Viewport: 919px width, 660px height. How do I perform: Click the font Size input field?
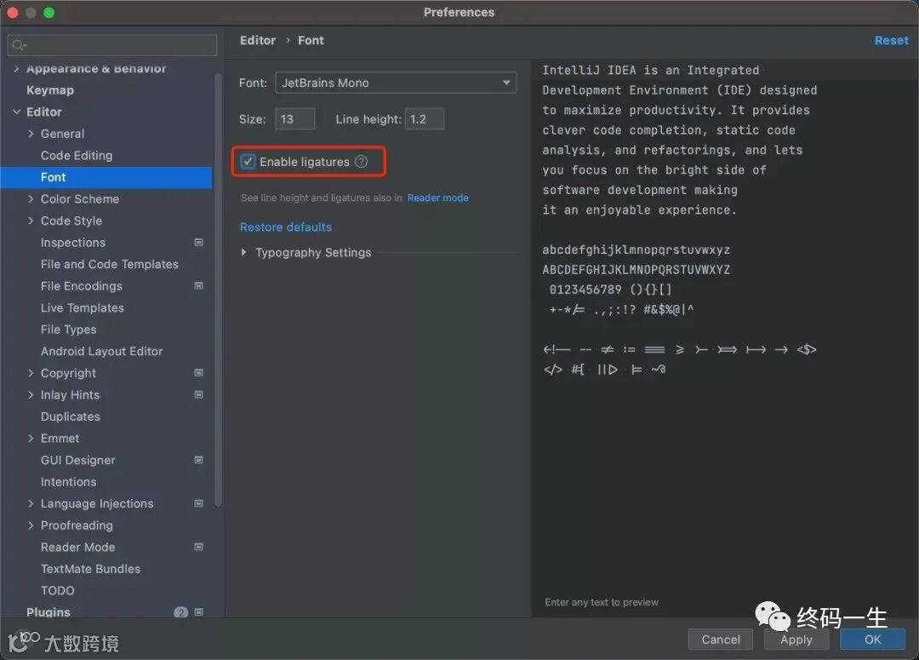click(x=294, y=119)
